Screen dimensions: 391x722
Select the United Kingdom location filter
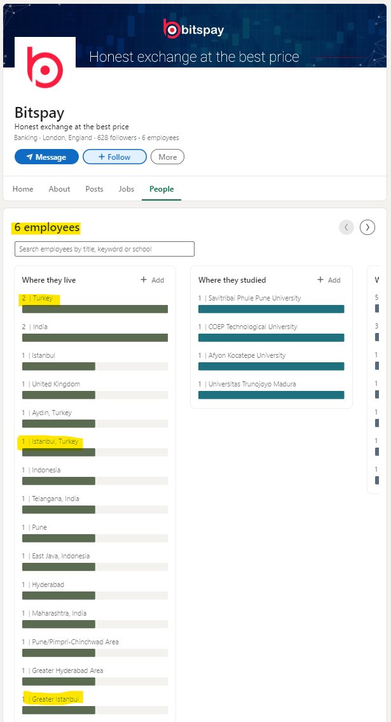pos(95,390)
